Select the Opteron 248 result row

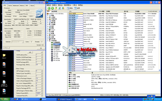pos(113,39)
